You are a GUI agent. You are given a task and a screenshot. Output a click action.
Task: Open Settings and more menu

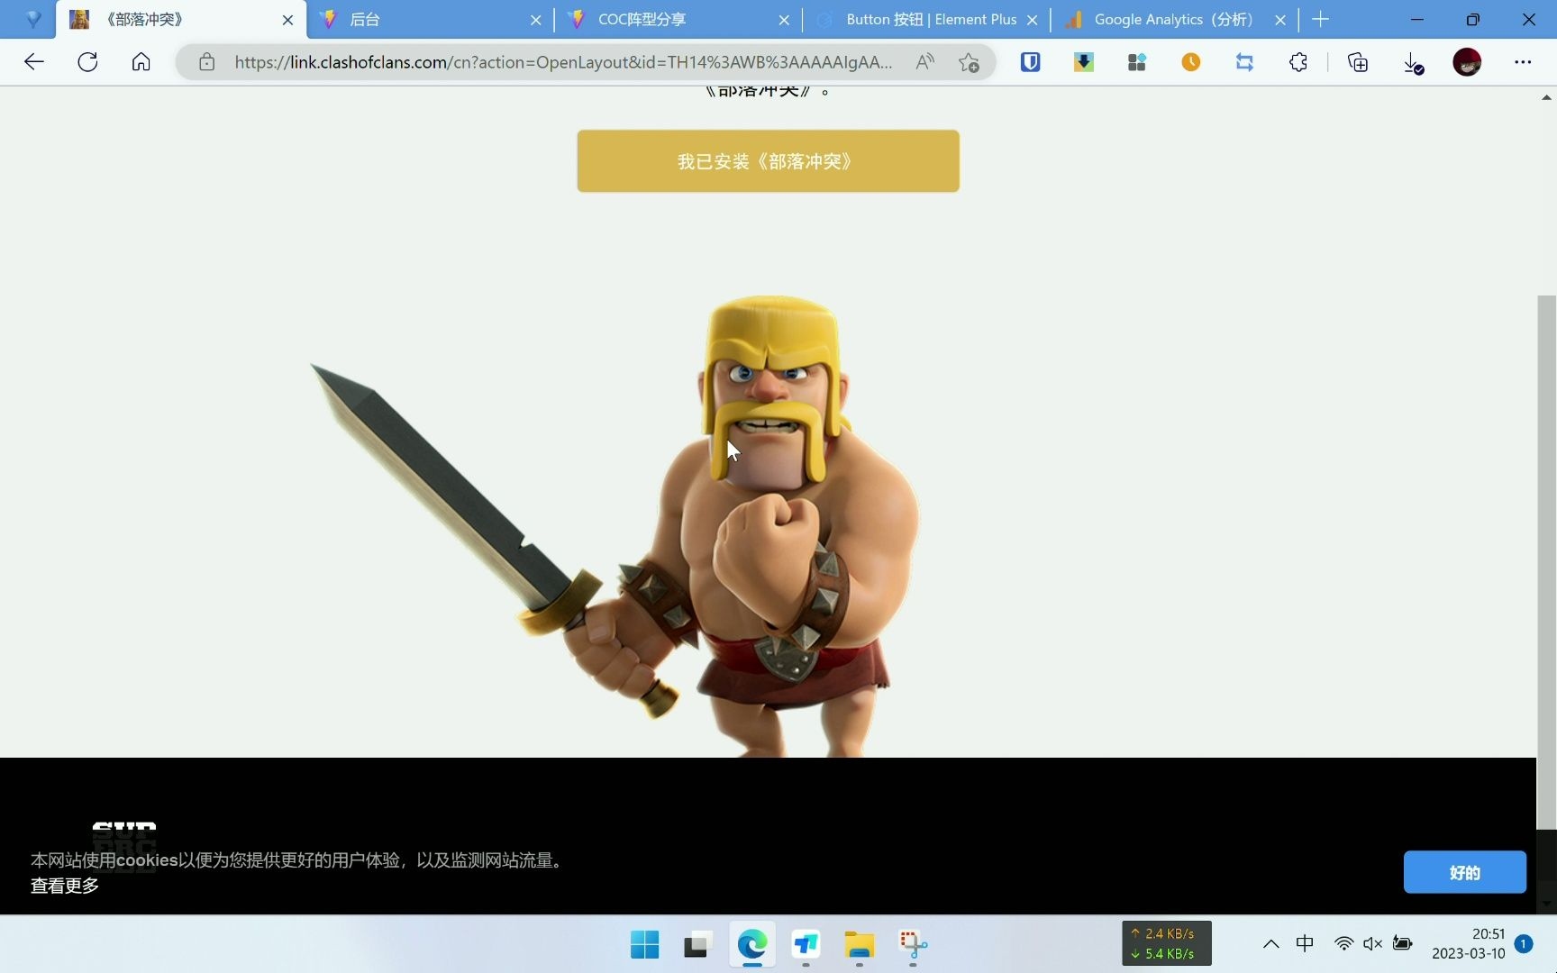coord(1523,62)
